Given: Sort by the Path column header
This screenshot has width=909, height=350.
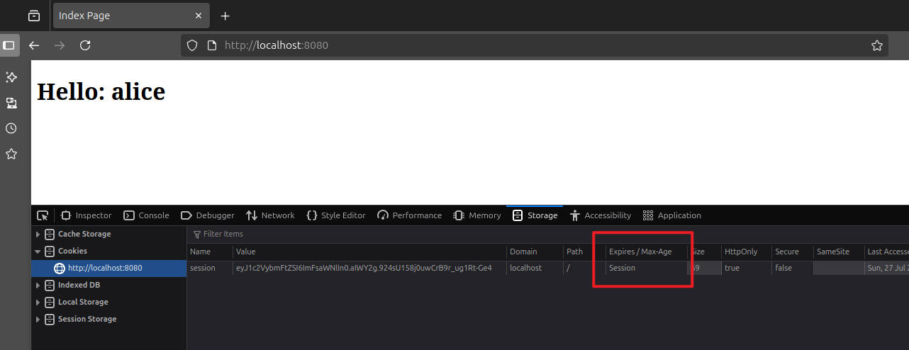Looking at the screenshot, I should point(584,252).
